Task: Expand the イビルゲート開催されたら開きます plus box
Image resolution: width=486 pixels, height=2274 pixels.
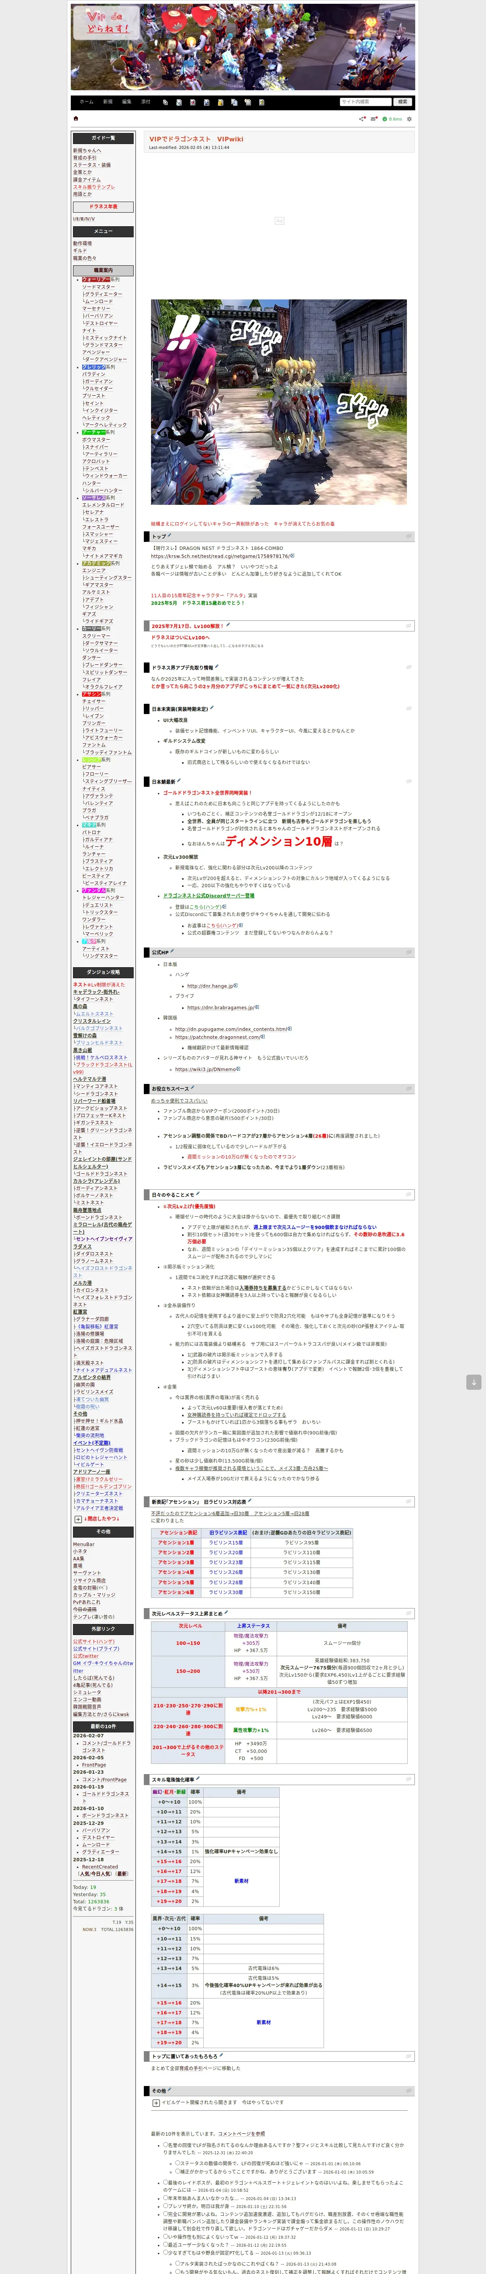Action: (156, 2103)
